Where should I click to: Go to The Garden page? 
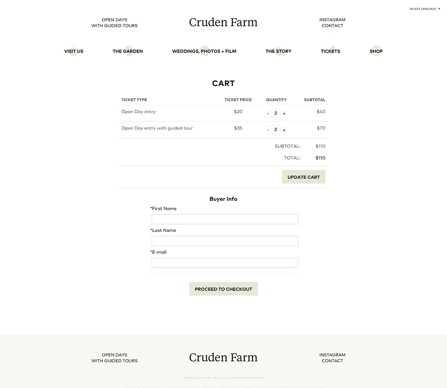[128, 51]
